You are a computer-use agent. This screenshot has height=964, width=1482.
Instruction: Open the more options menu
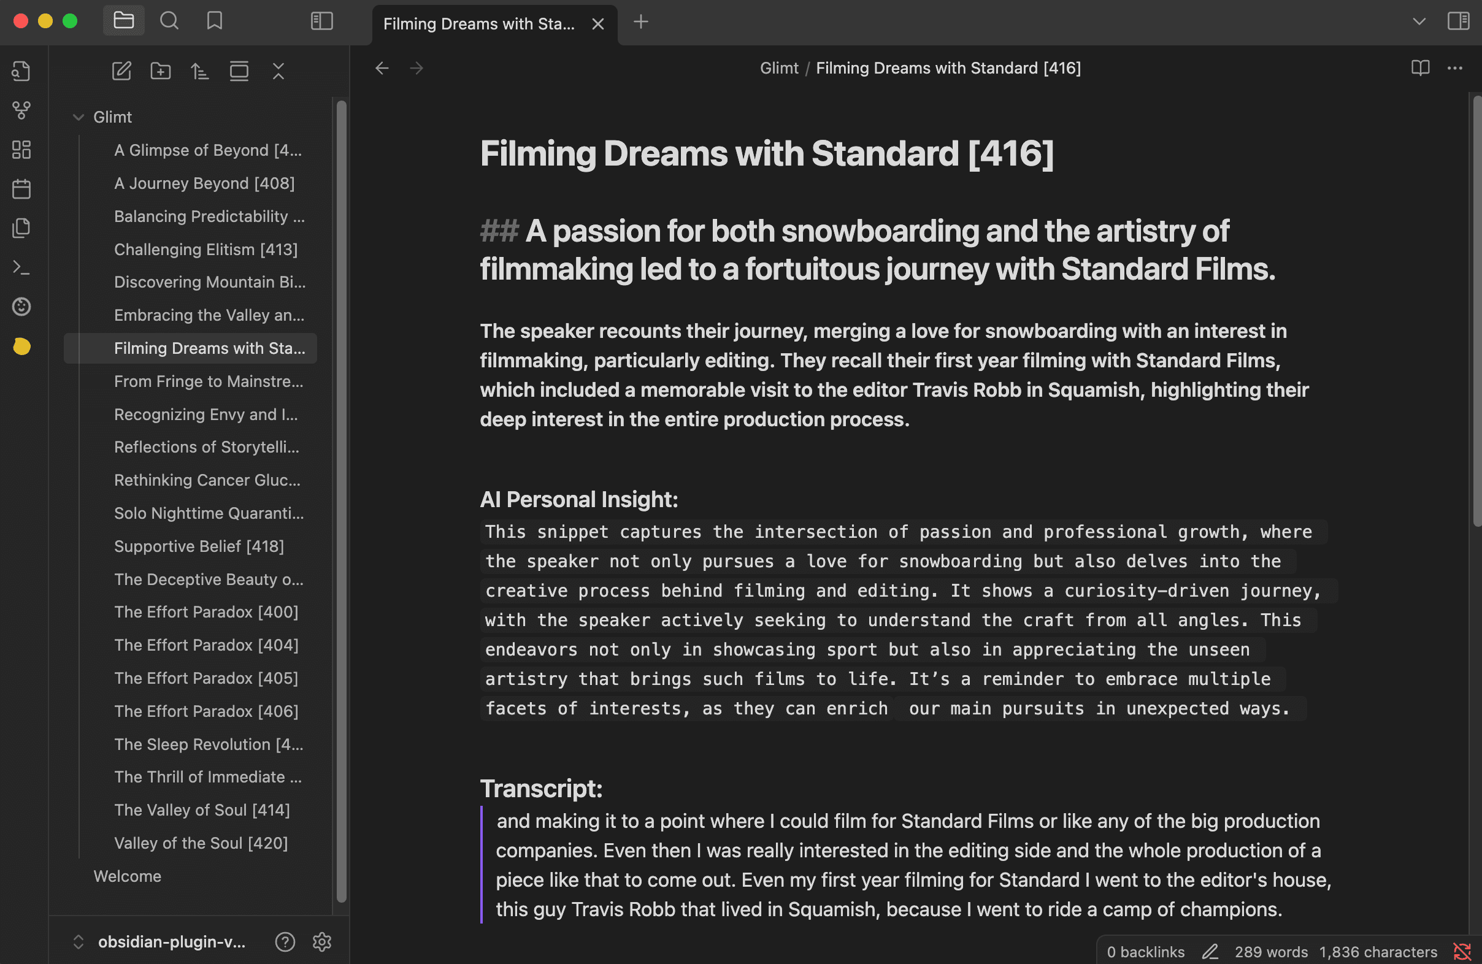(x=1454, y=68)
